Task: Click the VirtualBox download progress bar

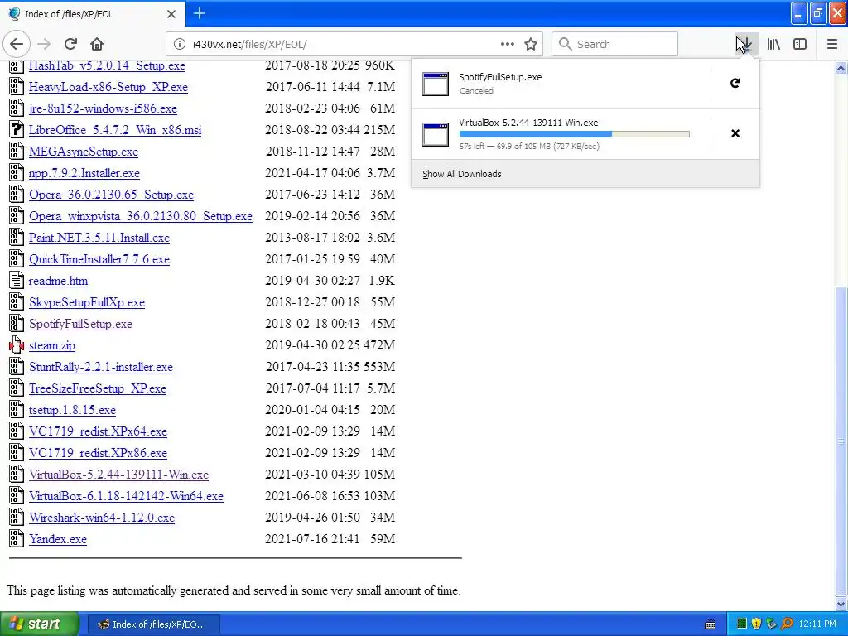Action: point(575,134)
